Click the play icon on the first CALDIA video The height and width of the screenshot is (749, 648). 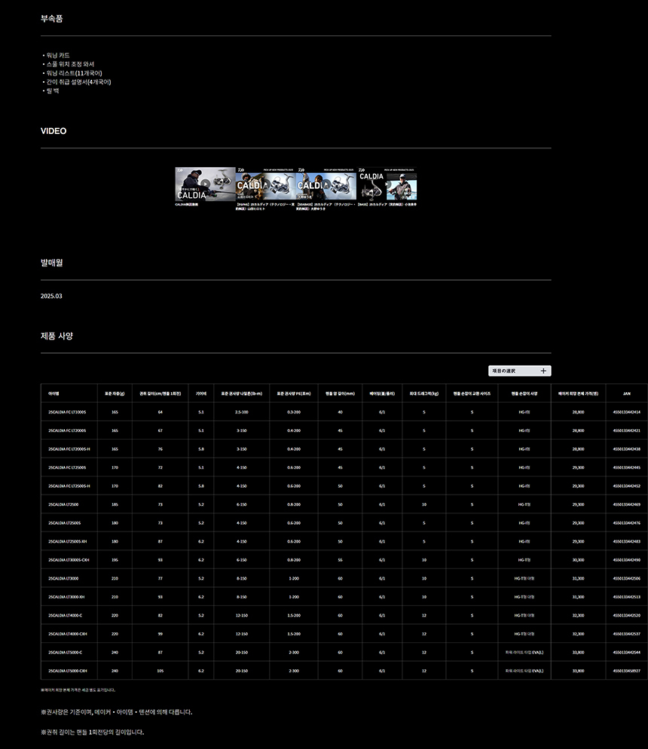pos(205,183)
